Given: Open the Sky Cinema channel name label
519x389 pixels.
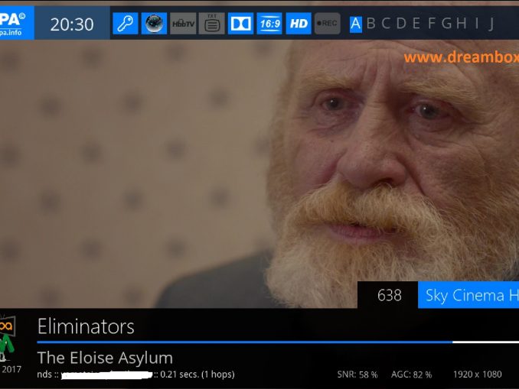Looking at the screenshot, I should (468, 295).
